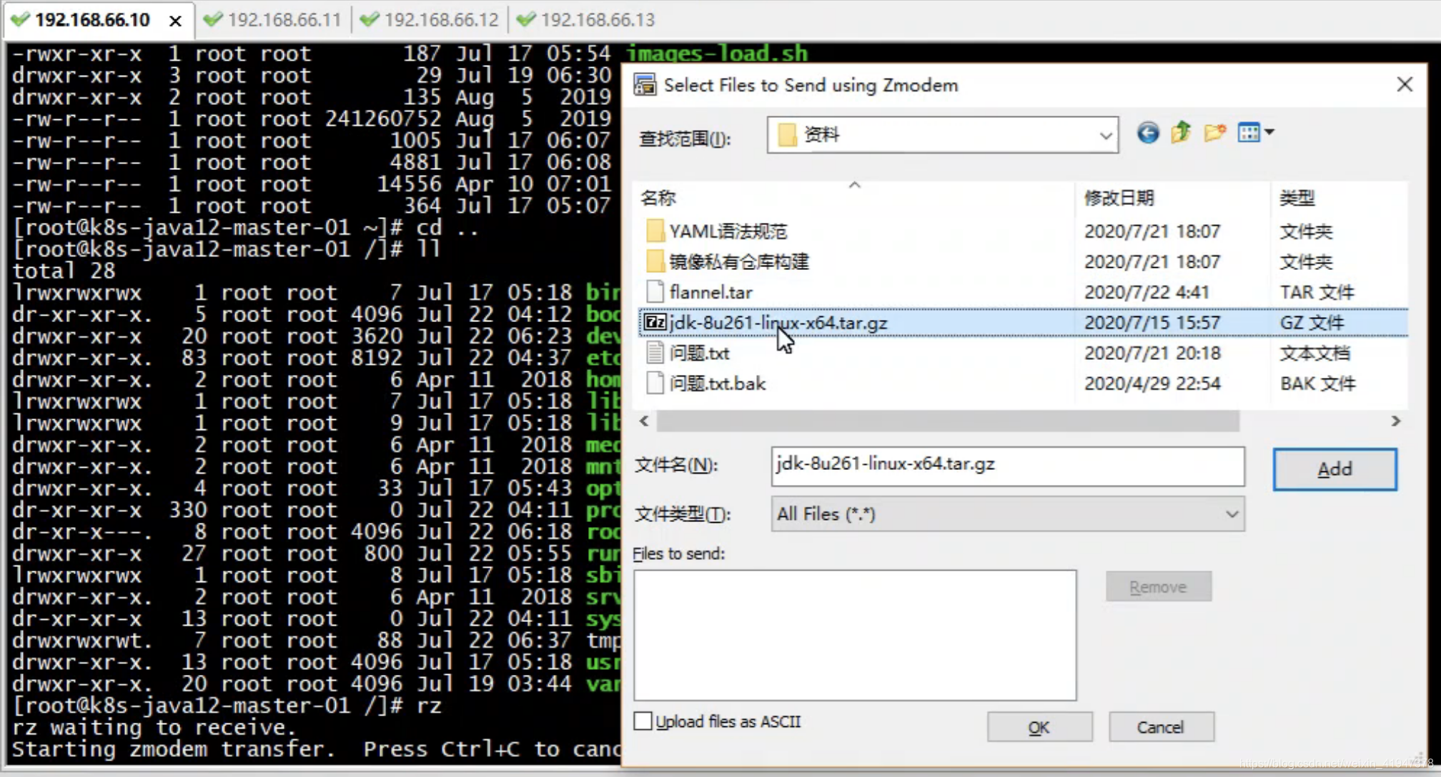Image resolution: width=1441 pixels, height=777 pixels.
Task: Click the Up One Level folder icon
Action: coord(1181,133)
